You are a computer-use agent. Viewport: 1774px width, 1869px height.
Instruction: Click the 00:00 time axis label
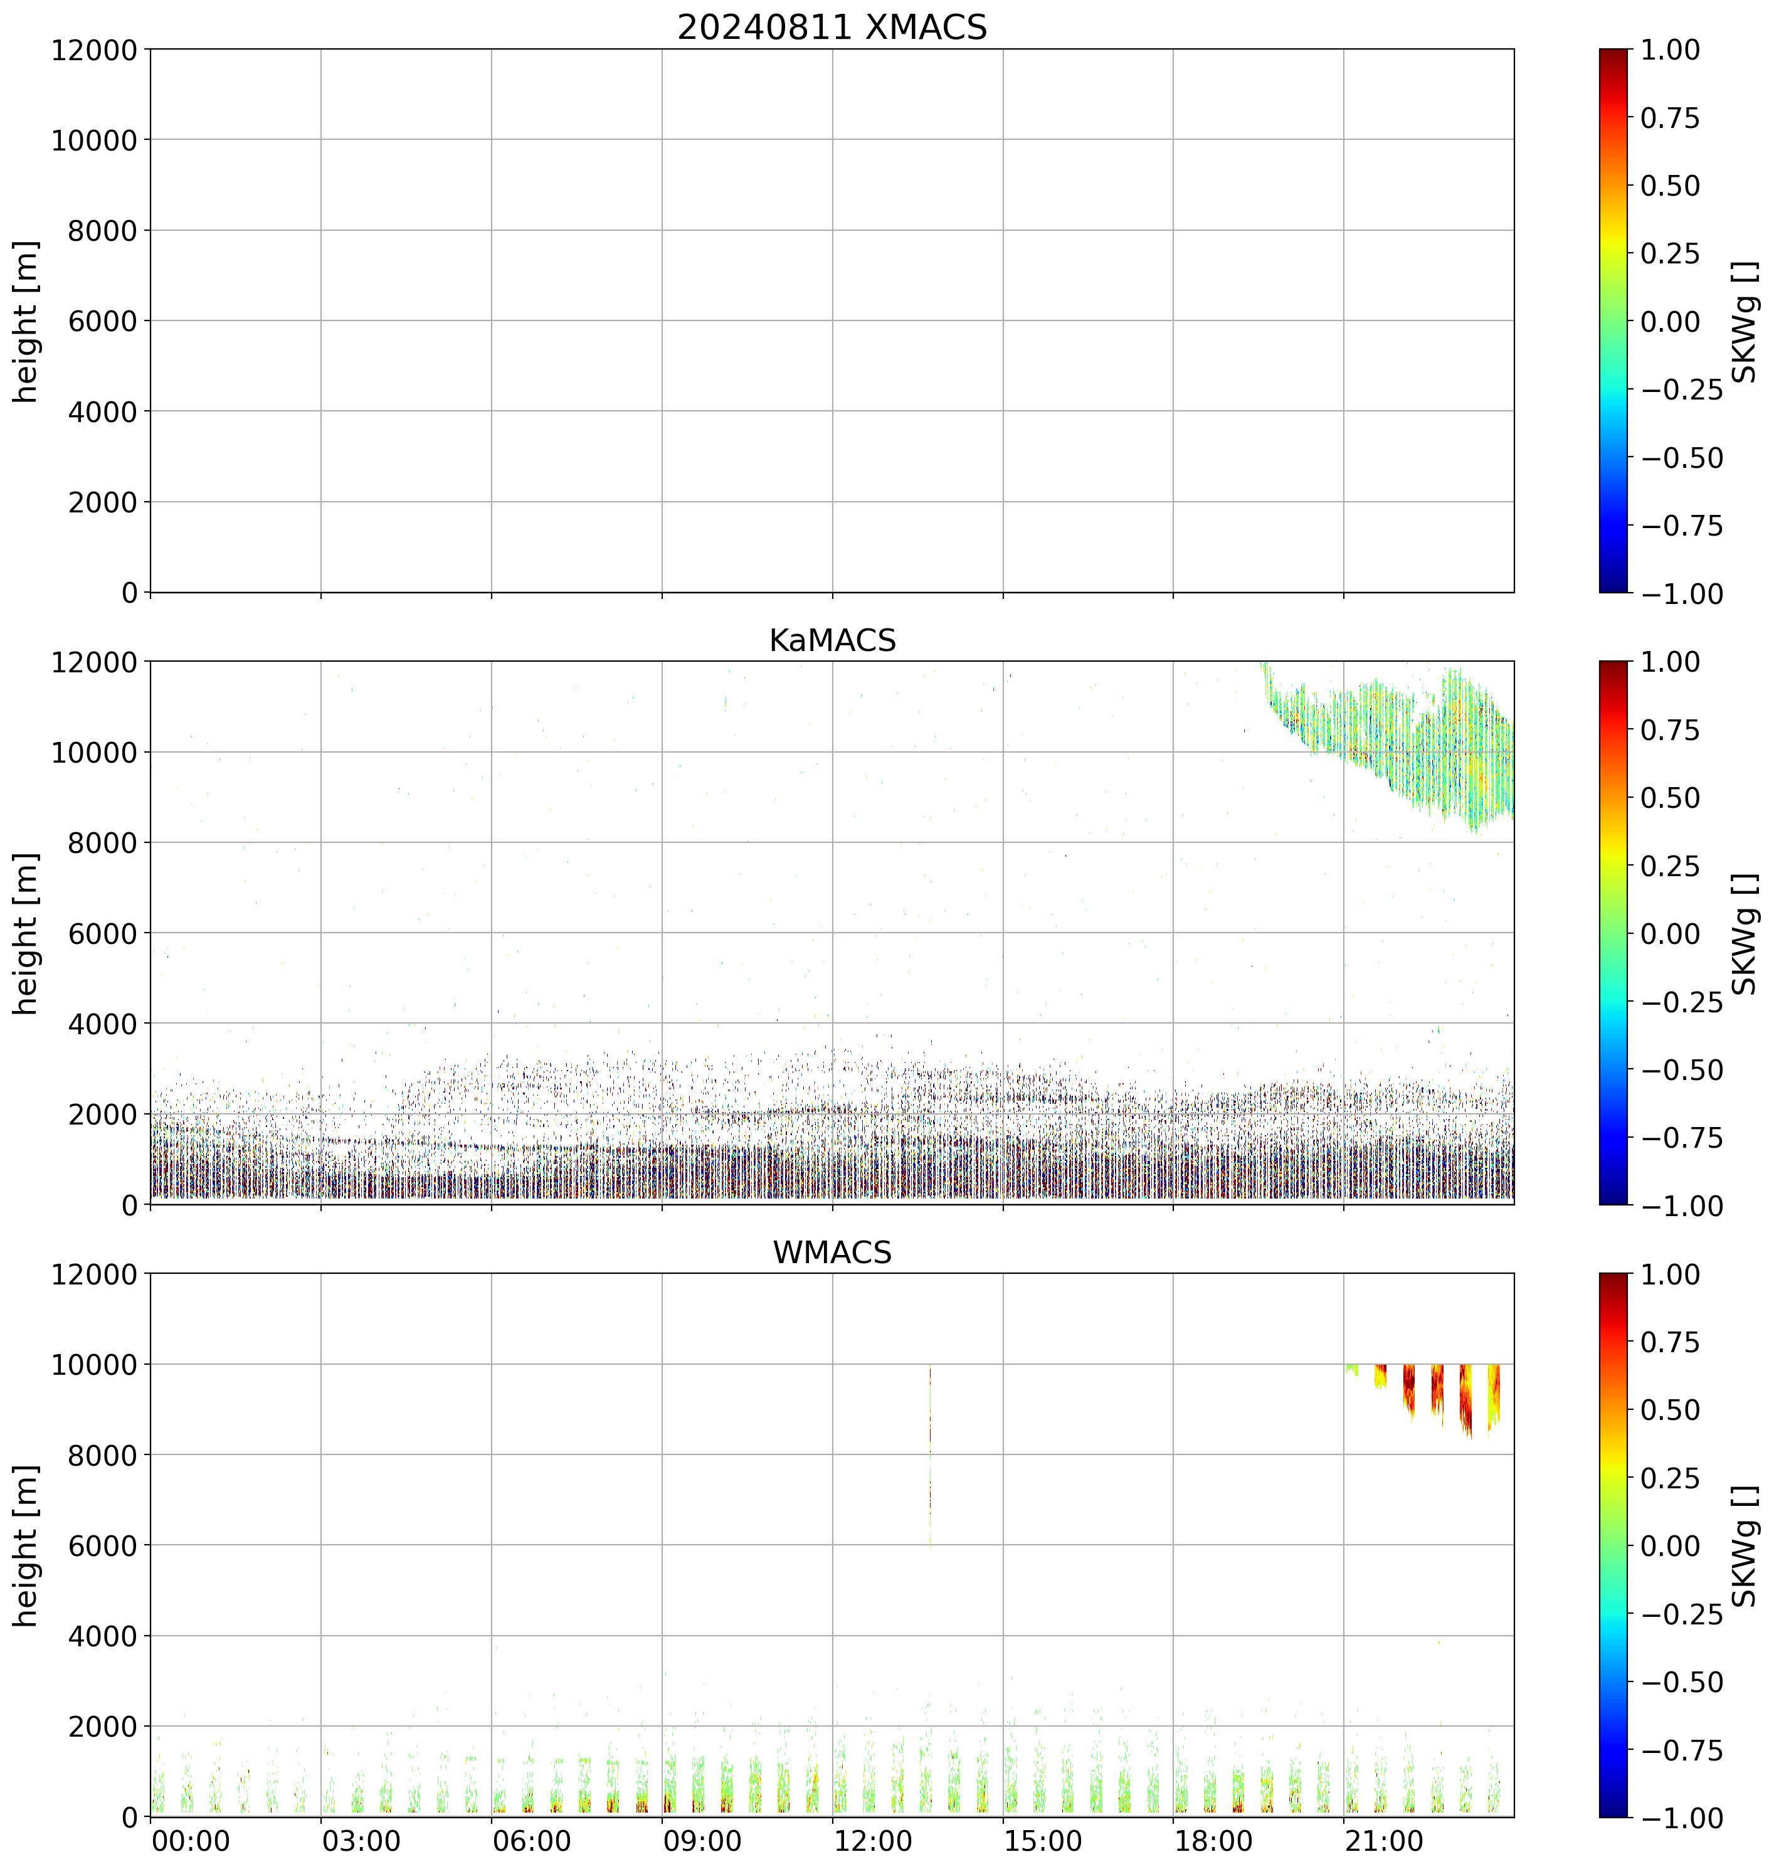(190, 1841)
